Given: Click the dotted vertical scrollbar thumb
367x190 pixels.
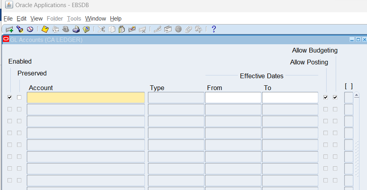Looking at the screenshot, I should [x=357, y=159].
